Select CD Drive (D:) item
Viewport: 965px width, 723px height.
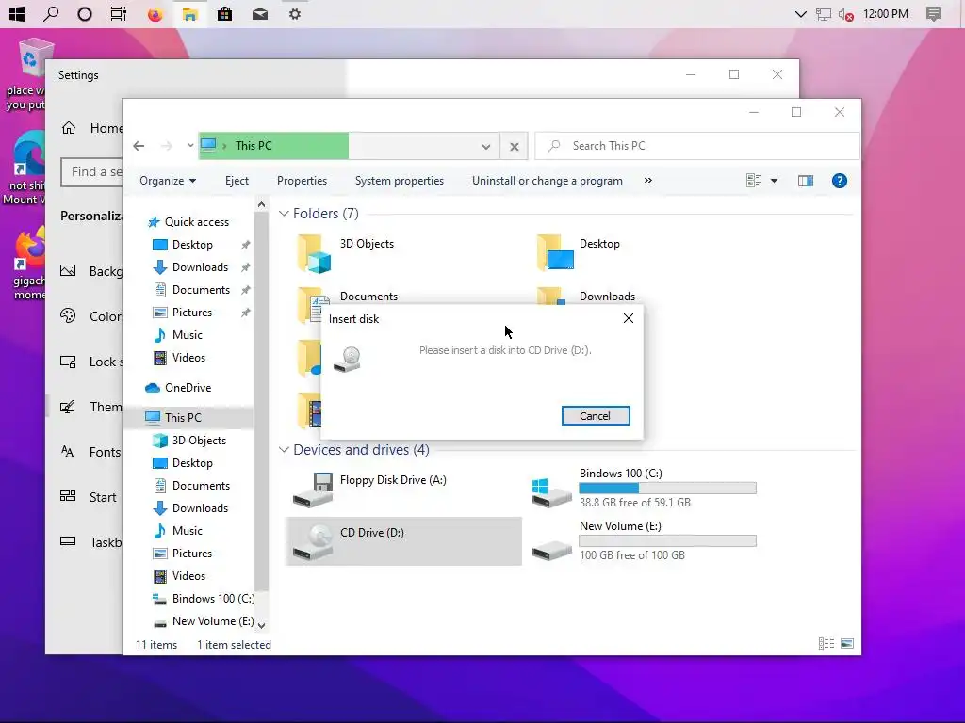[403, 541]
